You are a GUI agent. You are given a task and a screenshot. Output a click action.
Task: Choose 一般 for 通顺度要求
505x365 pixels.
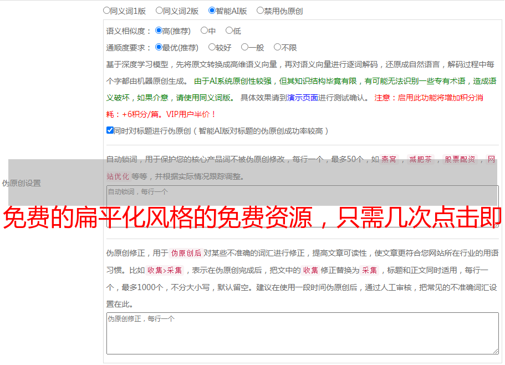[x=244, y=48]
